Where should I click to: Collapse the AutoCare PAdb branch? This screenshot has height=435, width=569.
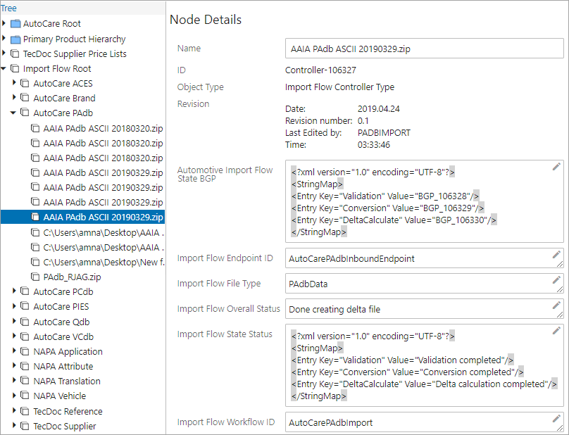click(x=13, y=113)
